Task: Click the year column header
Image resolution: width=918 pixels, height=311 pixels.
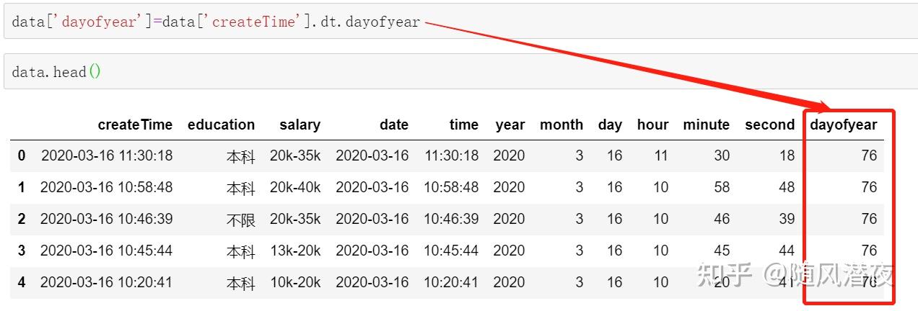Action: tap(510, 125)
